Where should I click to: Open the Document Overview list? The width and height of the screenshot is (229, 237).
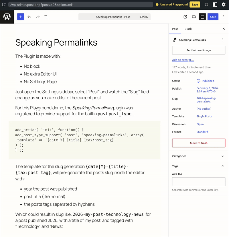pyautogui.click(x=46, y=17)
